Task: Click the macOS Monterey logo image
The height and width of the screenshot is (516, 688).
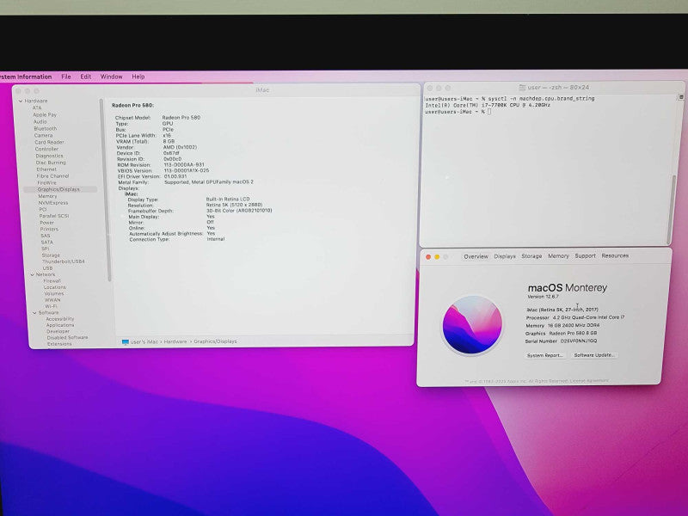Action: tap(472, 325)
